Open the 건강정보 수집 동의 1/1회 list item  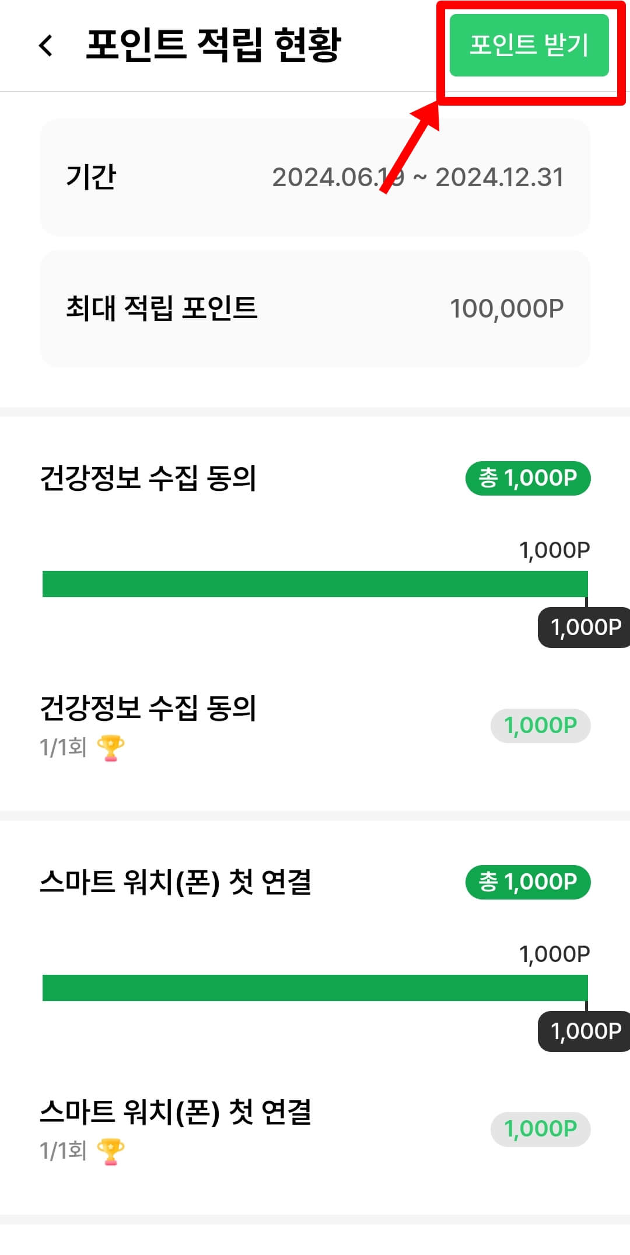pyautogui.click(x=315, y=727)
